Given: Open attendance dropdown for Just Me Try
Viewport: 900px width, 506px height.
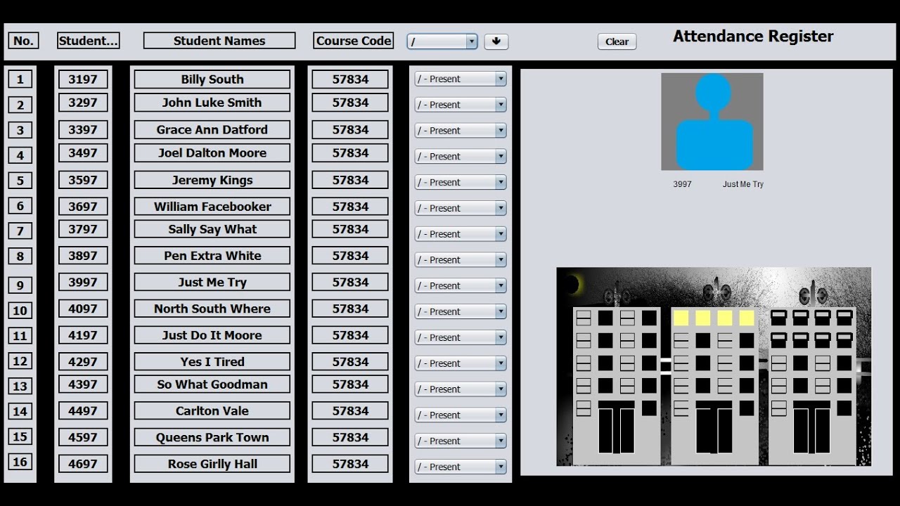Looking at the screenshot, I should tap(461, 285).
